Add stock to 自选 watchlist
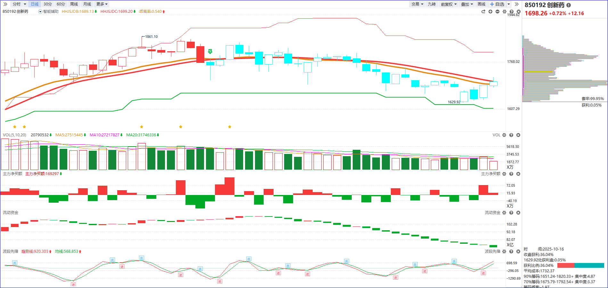Image resolution: width=608 pixels, height=288 pixels. pyautogui.click(x=497, y=4)
